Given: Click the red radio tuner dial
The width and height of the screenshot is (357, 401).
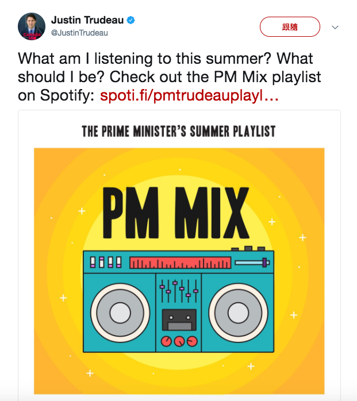Looking at the screenshot, I should click(180, 263).
